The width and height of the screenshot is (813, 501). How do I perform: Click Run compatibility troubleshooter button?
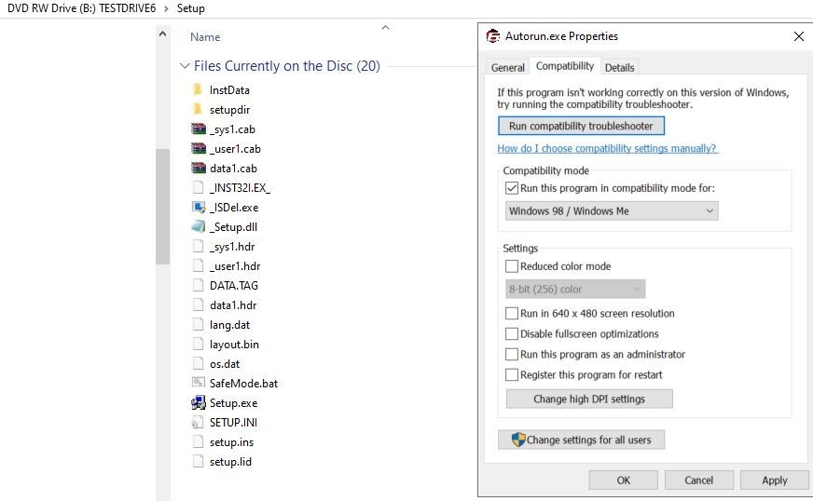tap(581, 126)
